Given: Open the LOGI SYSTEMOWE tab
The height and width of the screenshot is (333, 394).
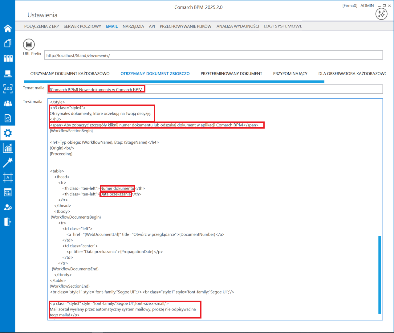Looking at the screenshot, I should click(283, 26).
